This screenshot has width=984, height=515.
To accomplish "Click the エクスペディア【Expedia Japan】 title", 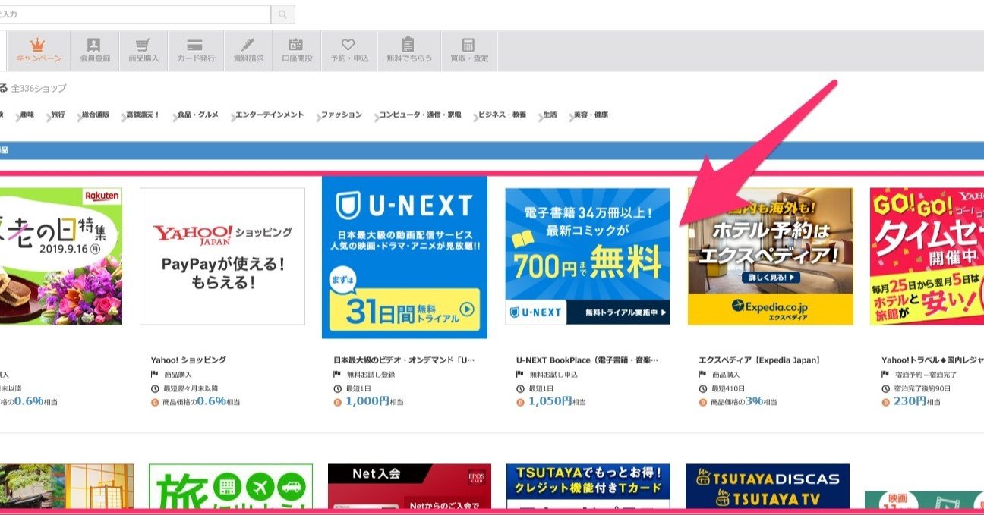I will pos(759,360).
